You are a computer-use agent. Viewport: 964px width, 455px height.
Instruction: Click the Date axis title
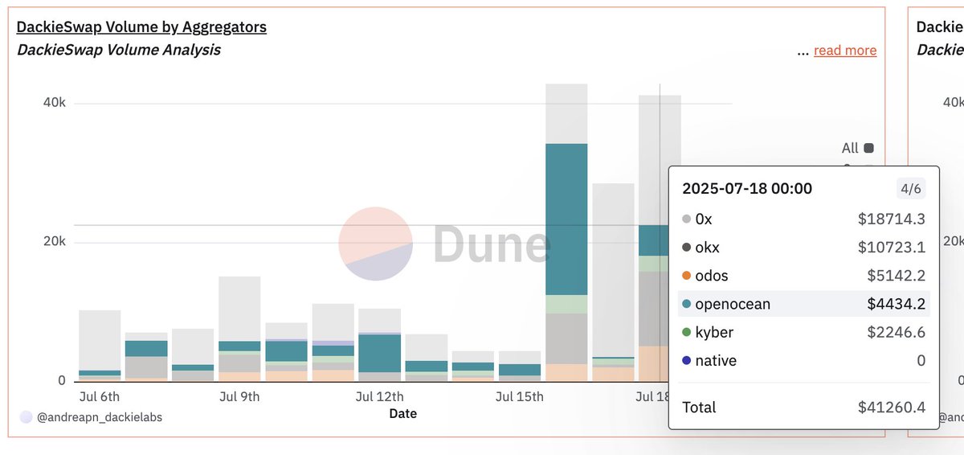[402, 413]
